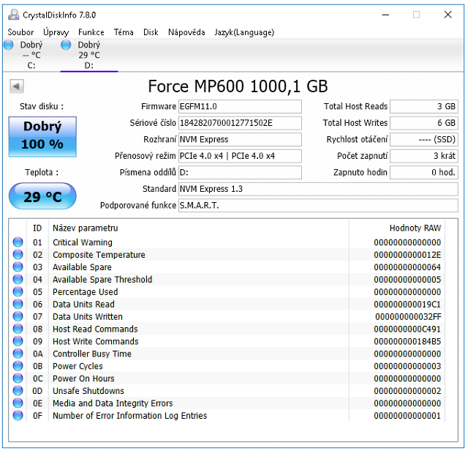
Task: Click status orb for Critical Warning row
Action: (x=18, y=242)
